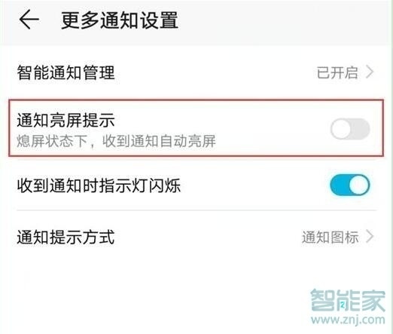Select the 收到通知时指示灯闪烁 label text

(x=99, y=185)
